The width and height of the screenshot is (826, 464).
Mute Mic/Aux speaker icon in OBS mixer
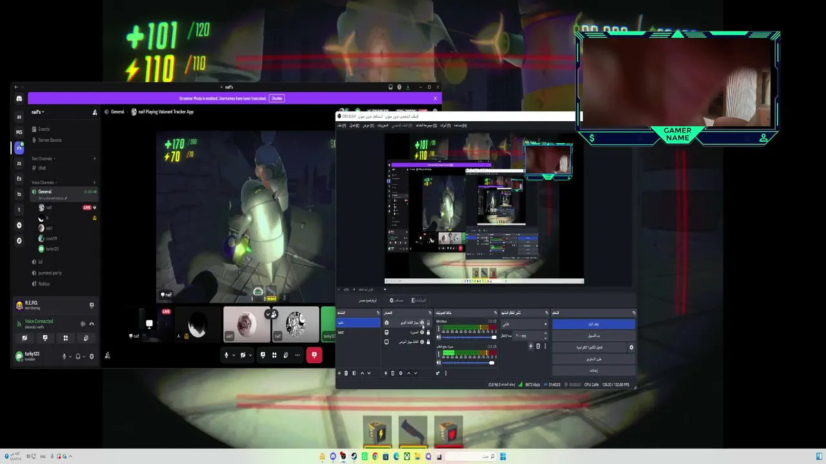click(x=439, y=337)
